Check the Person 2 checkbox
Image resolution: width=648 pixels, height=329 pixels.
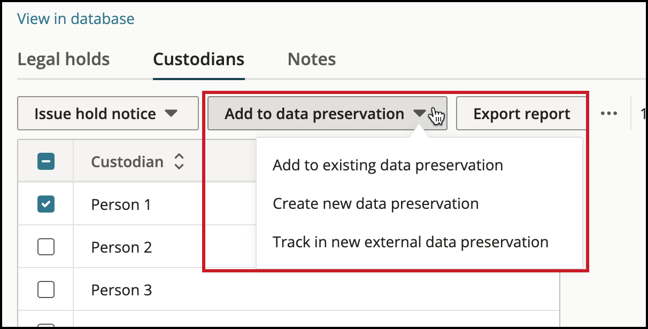46,247
